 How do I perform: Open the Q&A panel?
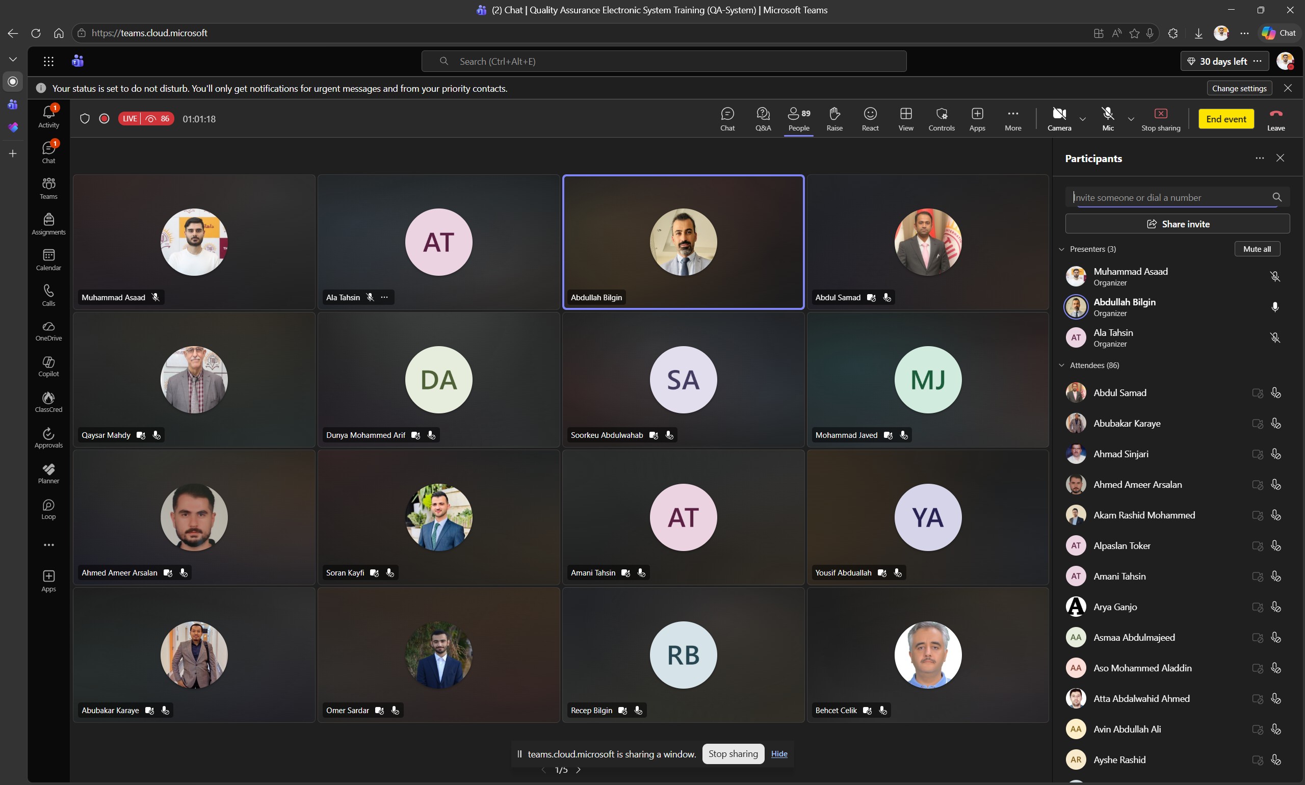(x=763, y=119)
